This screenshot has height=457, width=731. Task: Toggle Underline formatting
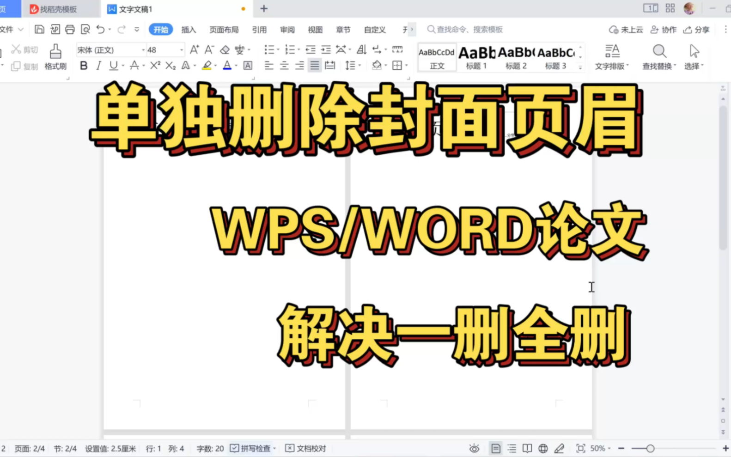[x=113, y=66]
